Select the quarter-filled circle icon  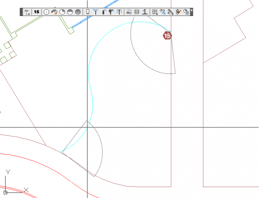point(62,12)
